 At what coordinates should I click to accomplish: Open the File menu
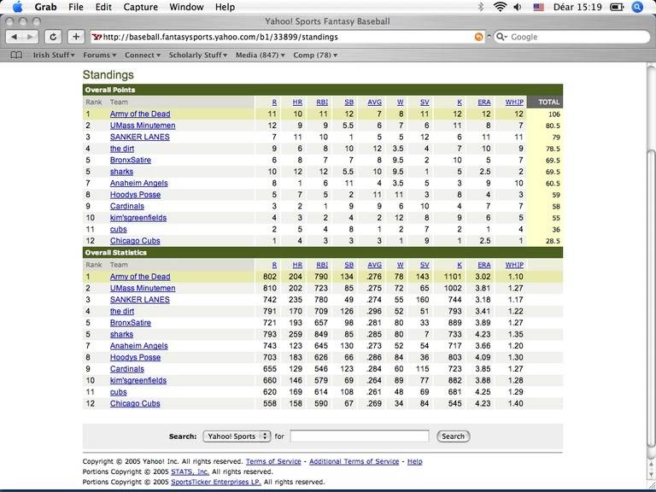76,7
